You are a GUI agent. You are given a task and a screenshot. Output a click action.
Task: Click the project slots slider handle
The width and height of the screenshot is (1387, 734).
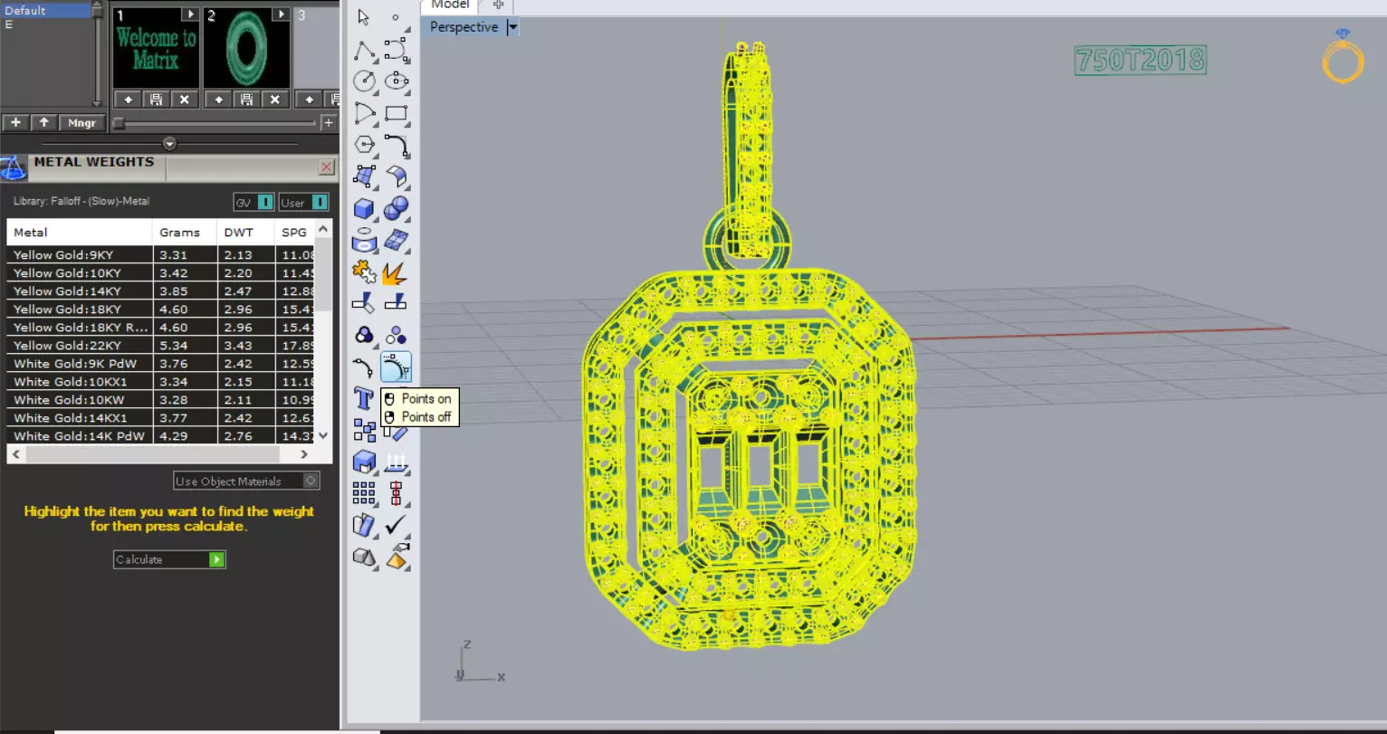click(x=119, y=123)
